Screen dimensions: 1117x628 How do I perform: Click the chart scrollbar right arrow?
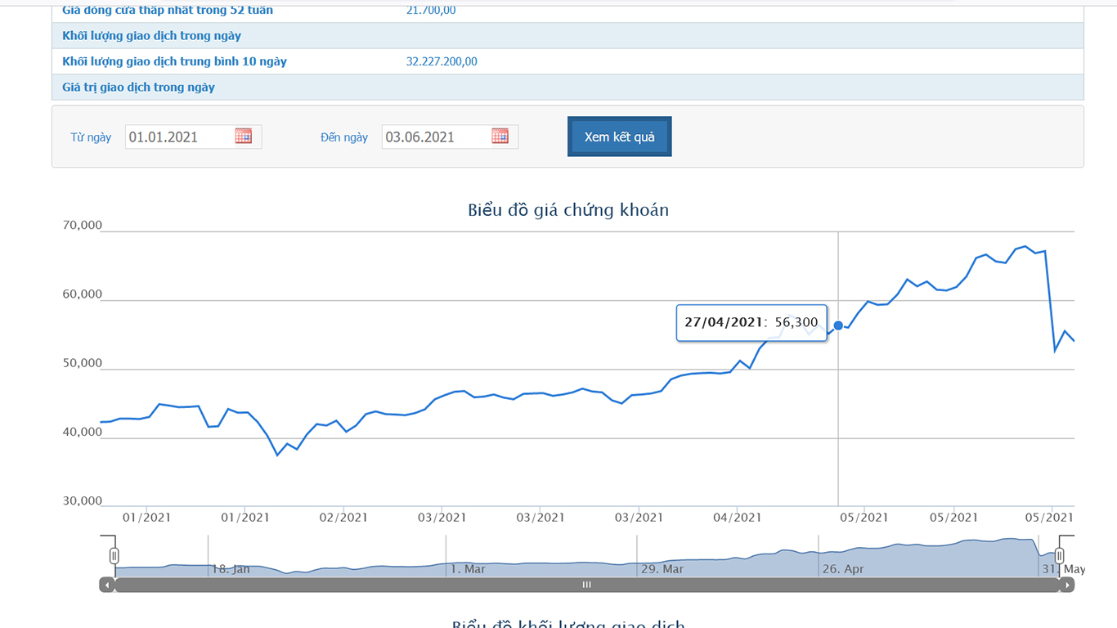1066,585
